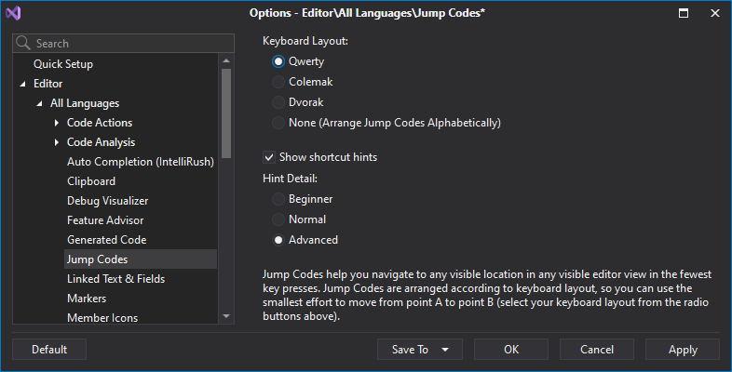Focus the Search input field
The height and width of the screenshot is (372, 732).
130,44
